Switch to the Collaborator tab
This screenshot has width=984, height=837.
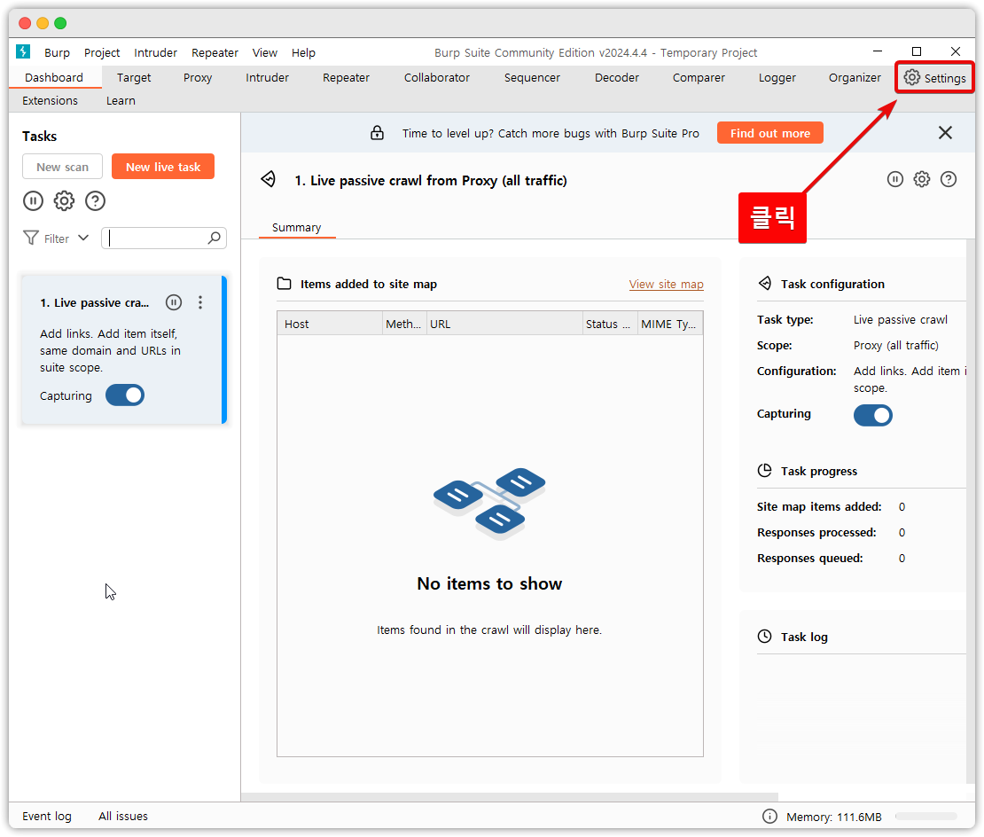tap(437, 77)
